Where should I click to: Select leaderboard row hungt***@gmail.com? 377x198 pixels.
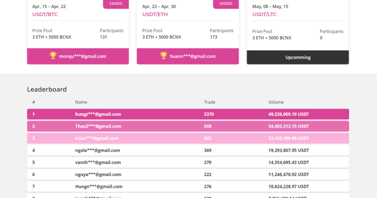(x=188, y=114)
